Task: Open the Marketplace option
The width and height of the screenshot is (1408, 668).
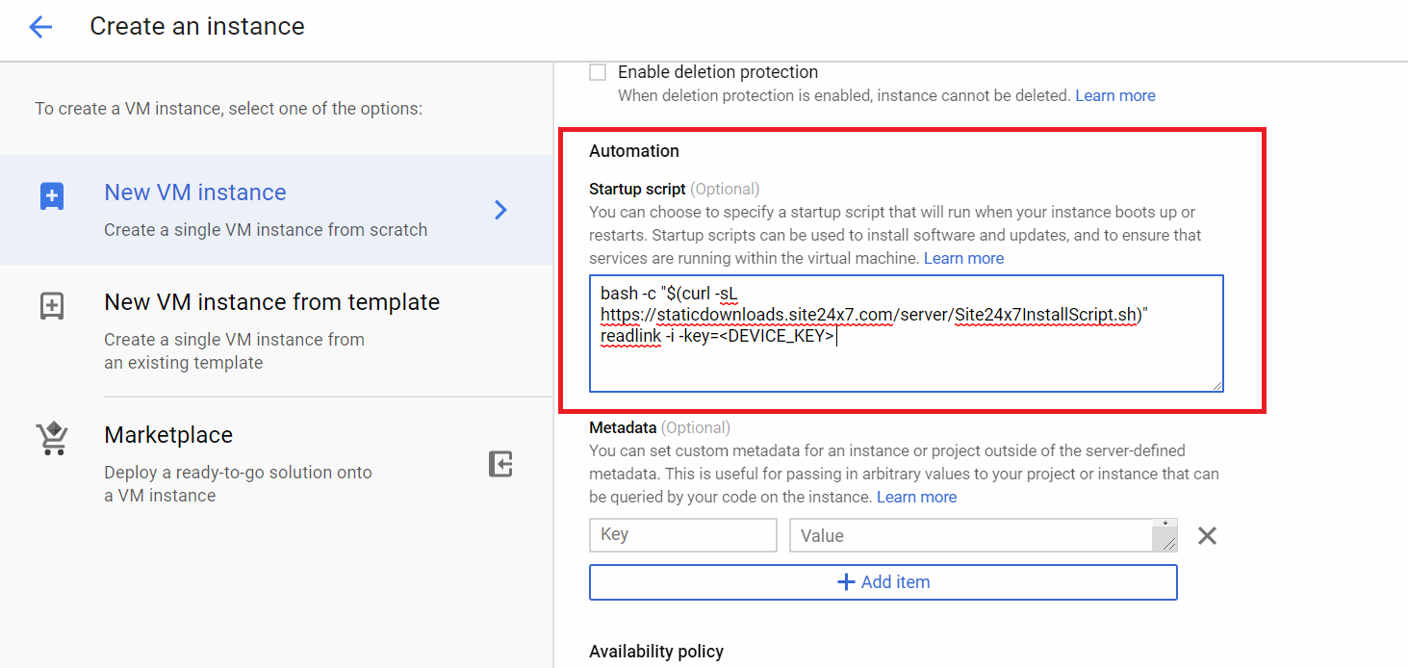Action: [168, 435]
